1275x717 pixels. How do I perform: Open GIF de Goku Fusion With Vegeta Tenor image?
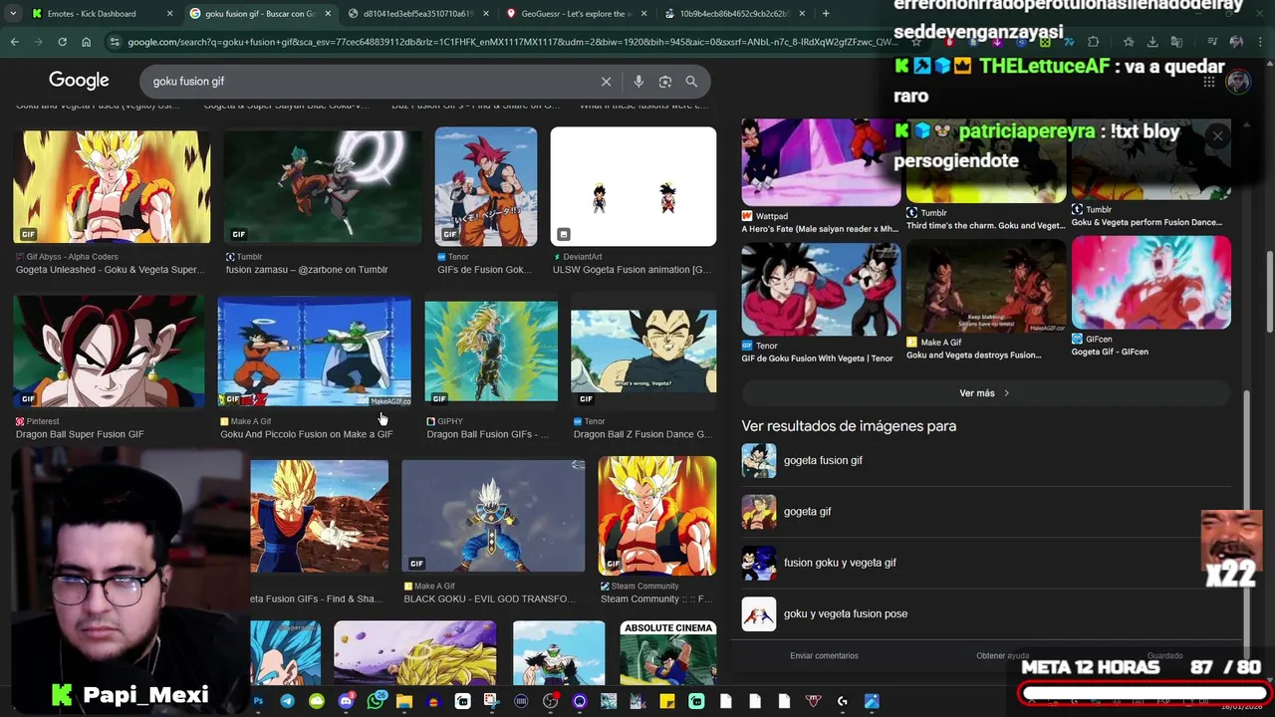(821, 289)
